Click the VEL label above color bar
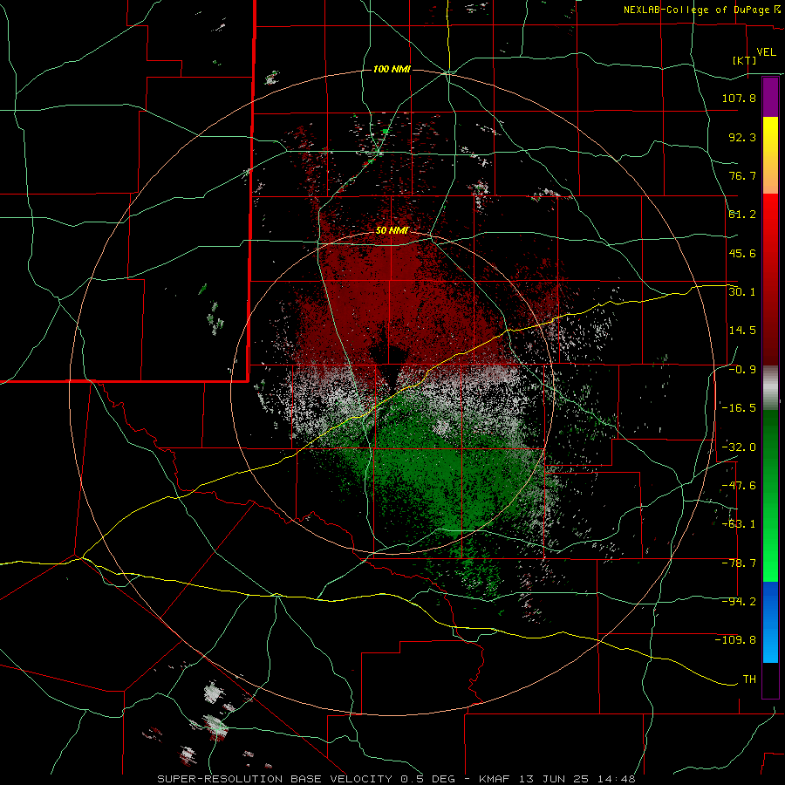785x785 pixels. (x=766, y=52)
